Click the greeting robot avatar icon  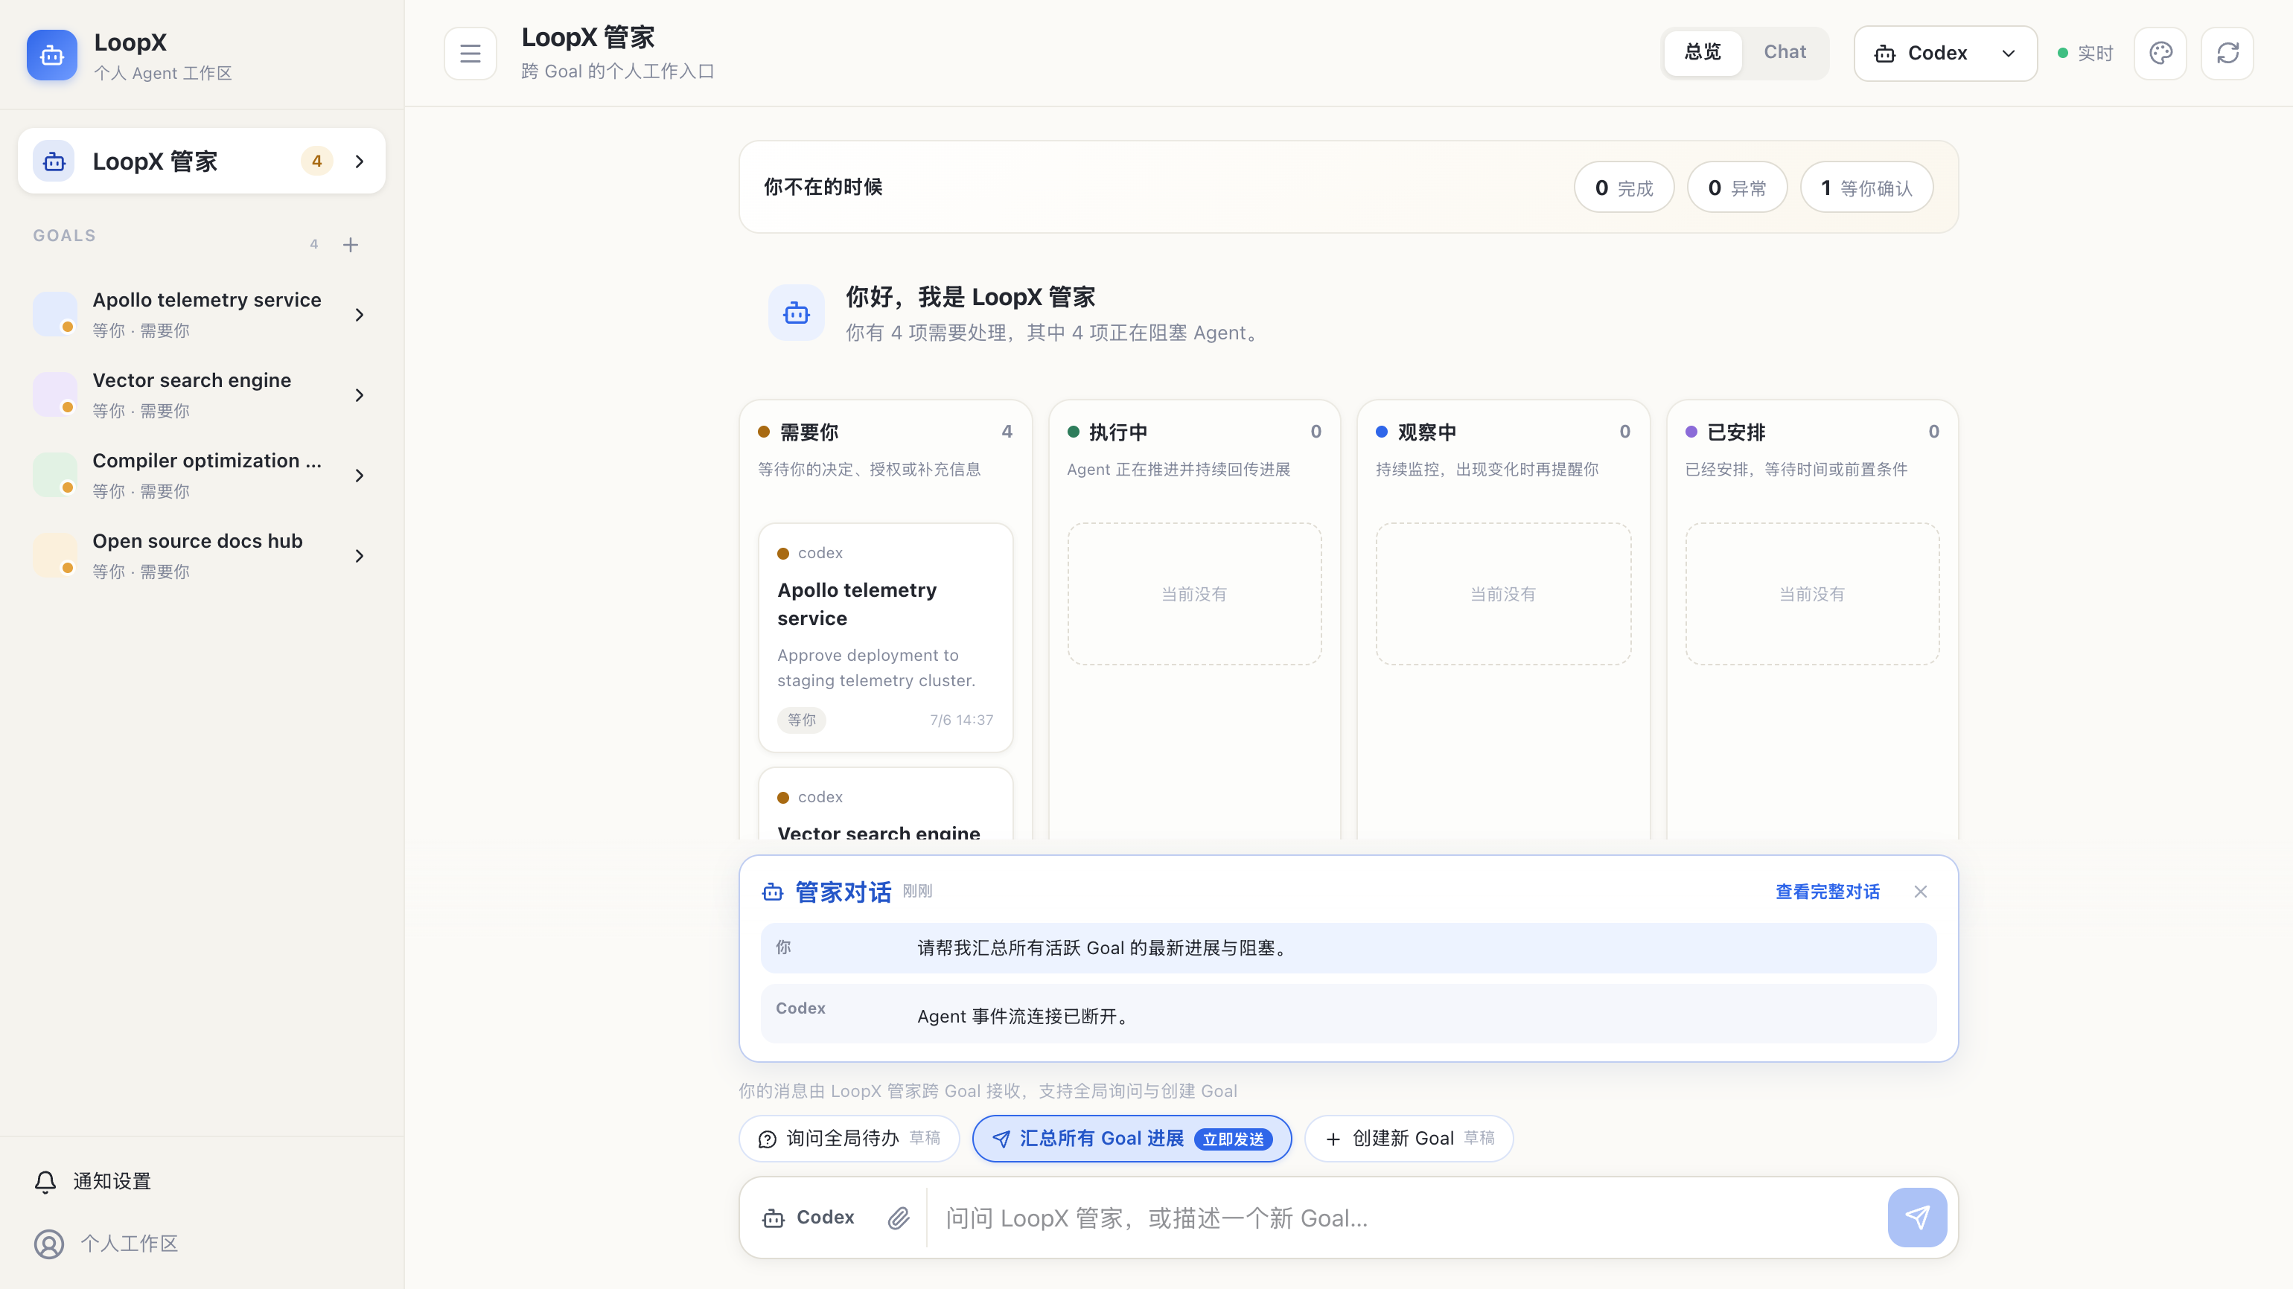(796, 313)
